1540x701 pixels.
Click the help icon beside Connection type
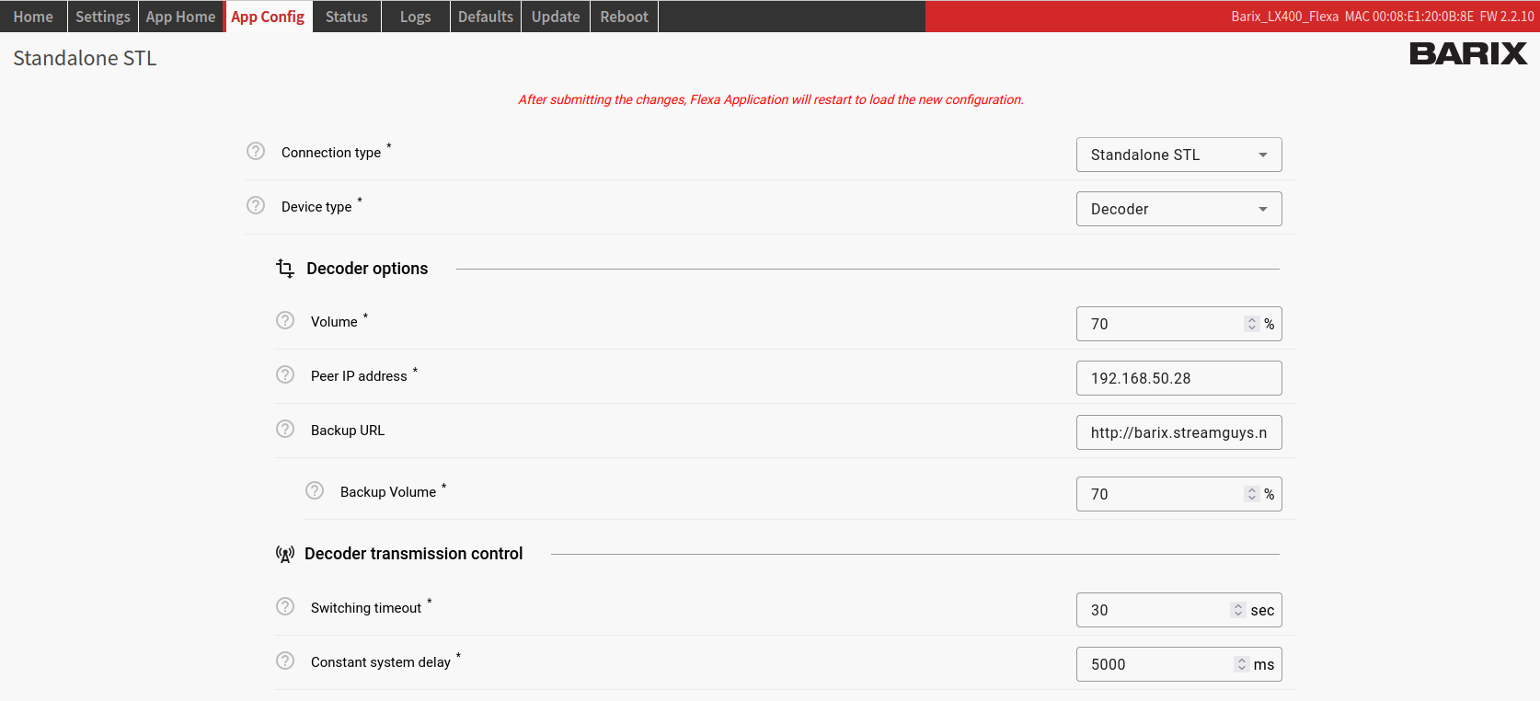(256, 151)
